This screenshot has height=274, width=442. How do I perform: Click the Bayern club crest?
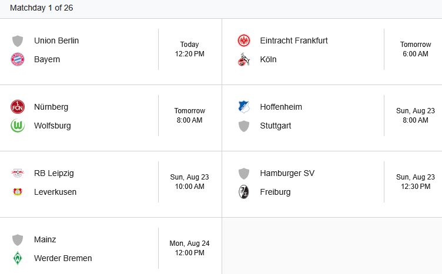[18, 59]
